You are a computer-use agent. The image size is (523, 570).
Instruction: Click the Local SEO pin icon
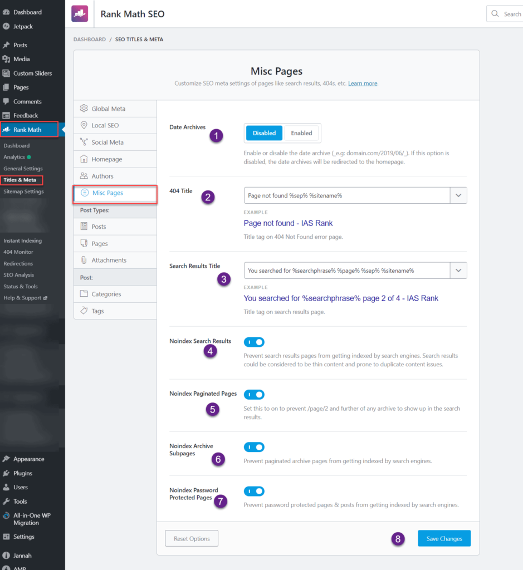click(84, 125)
